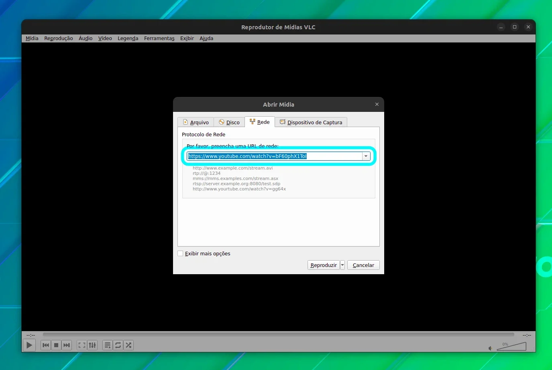Open the Exibir menu
This screenshot has width=552, height=370.
(x=187, y=38)
